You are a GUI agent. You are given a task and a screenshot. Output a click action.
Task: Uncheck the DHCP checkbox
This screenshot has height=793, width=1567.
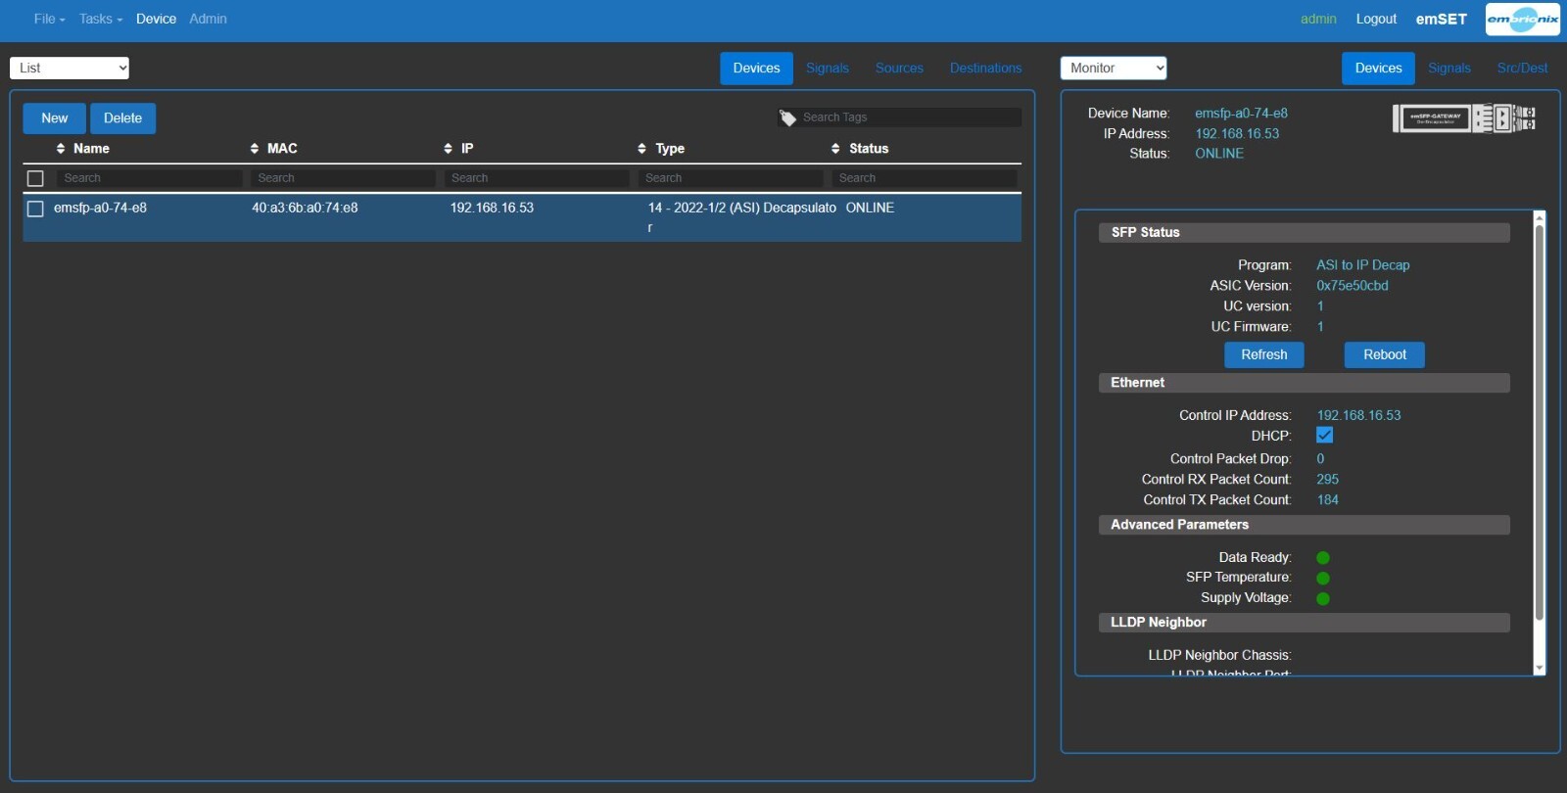(x=1324, y=436)
